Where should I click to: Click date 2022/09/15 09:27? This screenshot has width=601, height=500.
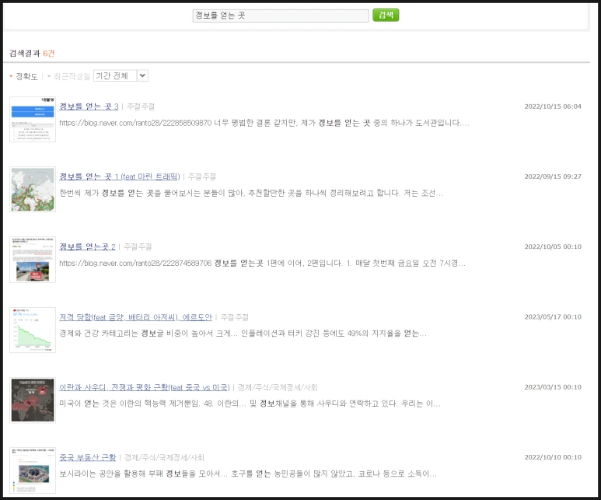click(x=553, y=177)
